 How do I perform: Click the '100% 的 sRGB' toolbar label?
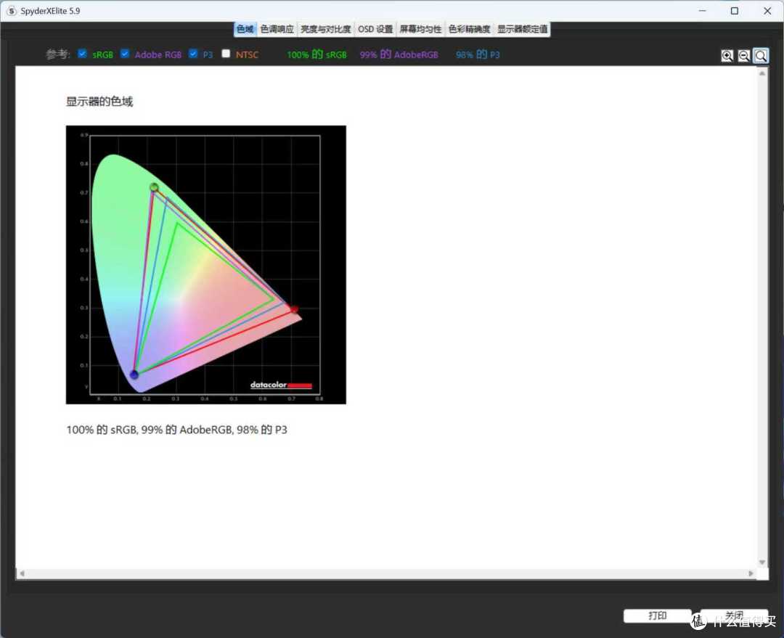317,54
